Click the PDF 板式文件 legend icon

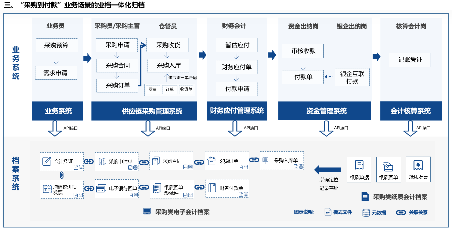pyautogui.click(x=328, y=212)
